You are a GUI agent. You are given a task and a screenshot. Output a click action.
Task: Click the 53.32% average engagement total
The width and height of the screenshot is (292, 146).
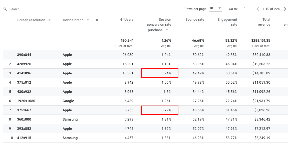point(231,40)
